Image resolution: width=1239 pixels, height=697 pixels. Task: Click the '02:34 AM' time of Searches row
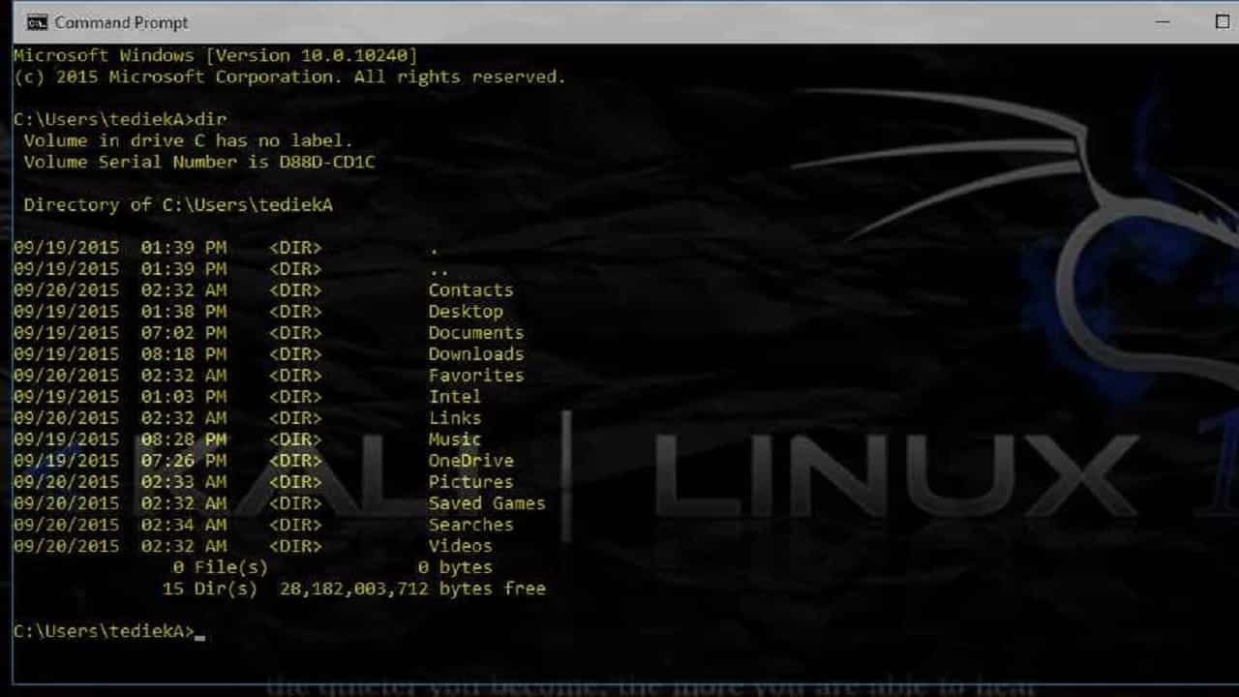pyautogui.click(x=184, y=524)
